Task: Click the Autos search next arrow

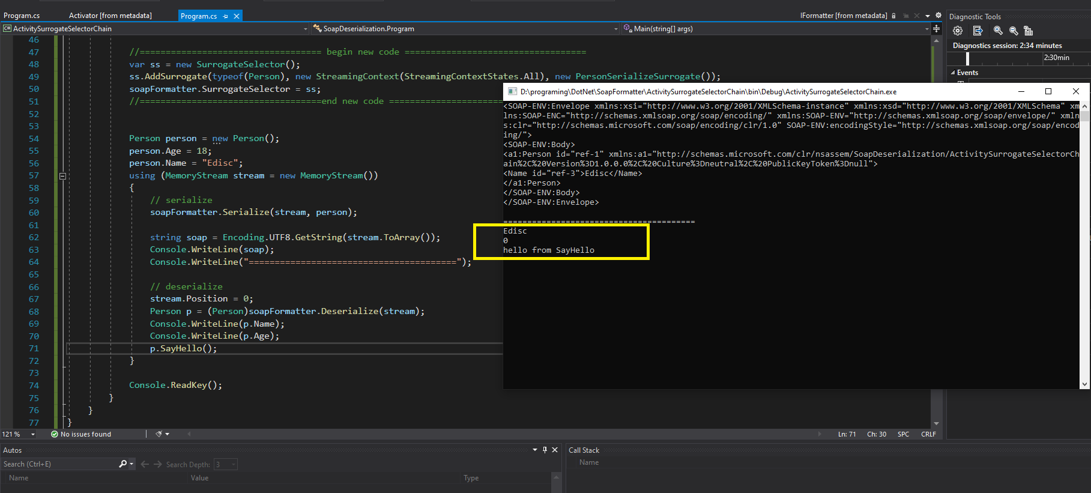Action: 158,464
